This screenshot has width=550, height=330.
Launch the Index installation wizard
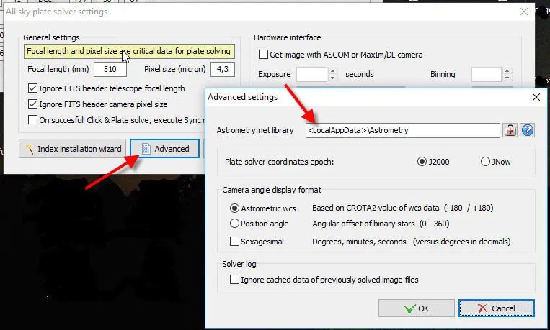pyautogui.click(x=73, y=149)
